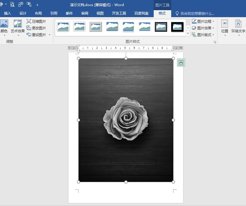Image resolution: width=246 pixels, height=206 pixels.
Task: Click the 告诉我您想要做什么 search box
Action: [197, 13]
